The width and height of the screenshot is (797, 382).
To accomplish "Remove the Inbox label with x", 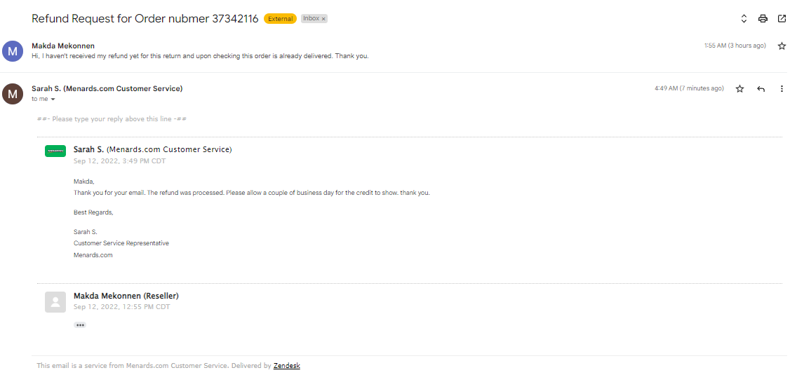I will tap(323, 19).
